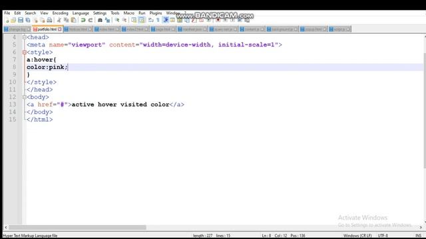Viewport: 426px width, 239px height.
Task: Collapse the style block fold marker
Action: (25, 52)
